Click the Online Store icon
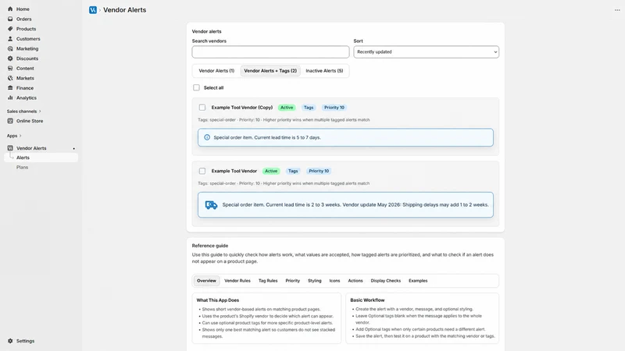This screenshot has width=625, height=351. click(10, 121)
